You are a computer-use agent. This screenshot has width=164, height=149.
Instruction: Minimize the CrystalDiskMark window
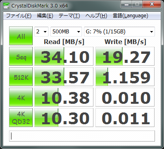127,4
